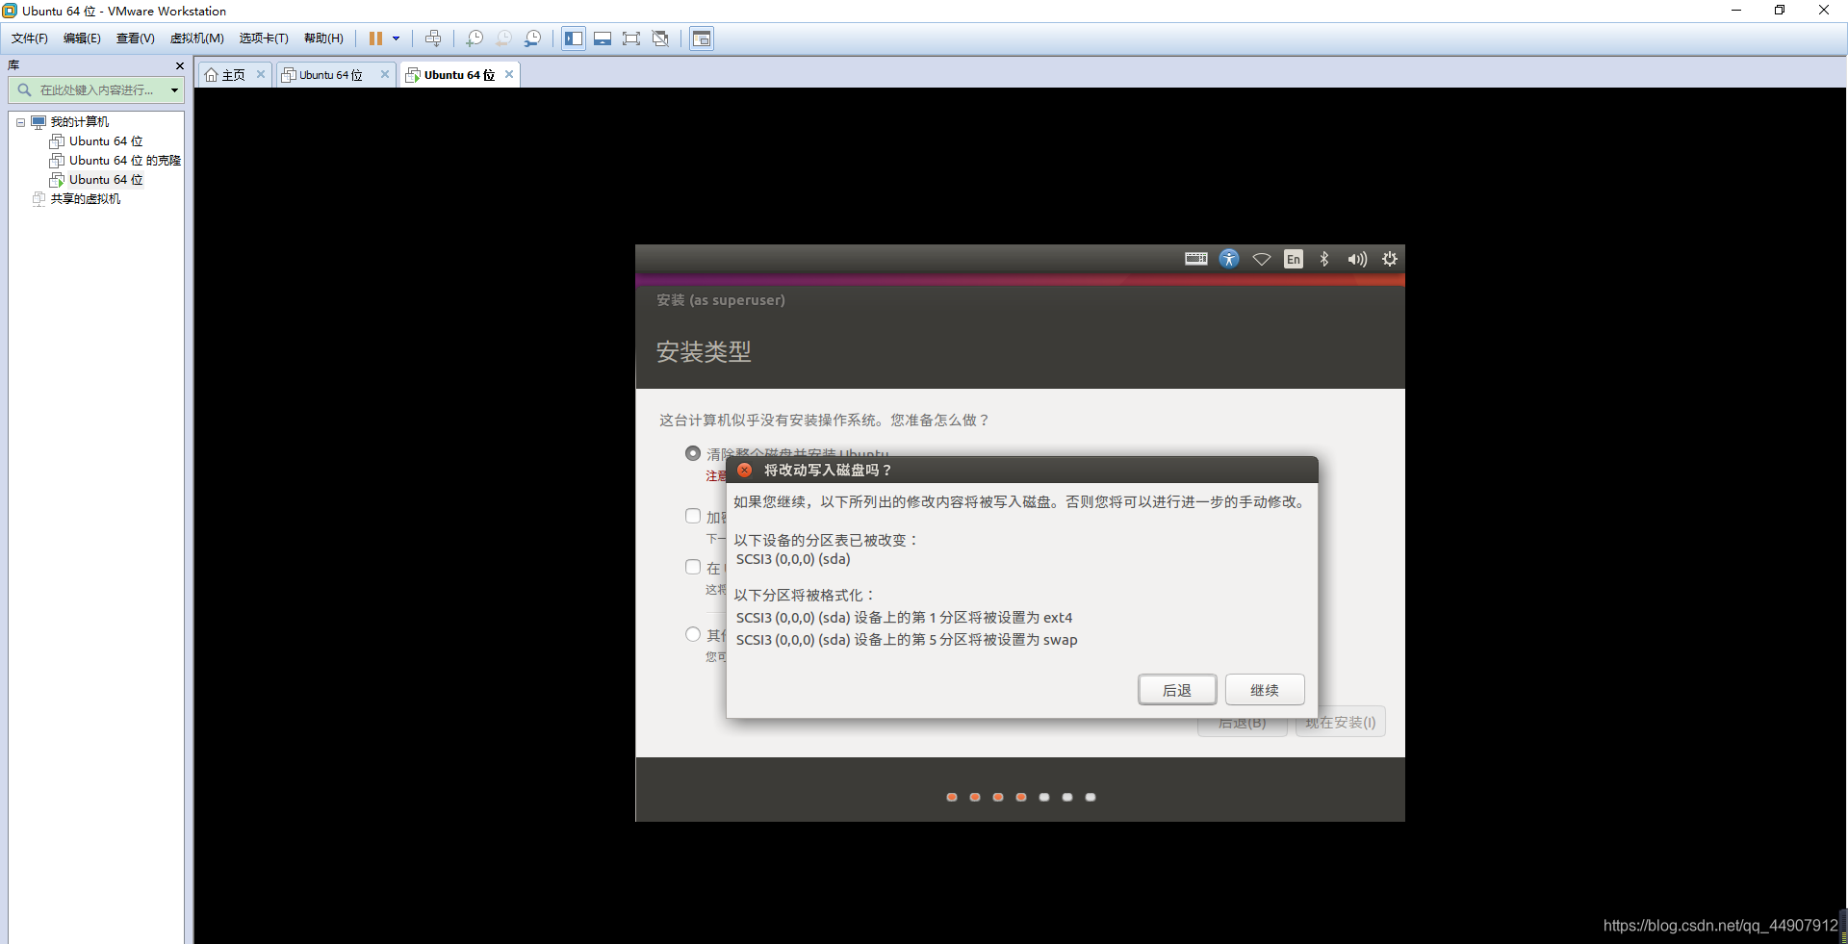Close the 主页 tab
Viewport: 1848px width, 944px height.
[x=261, y=74]
